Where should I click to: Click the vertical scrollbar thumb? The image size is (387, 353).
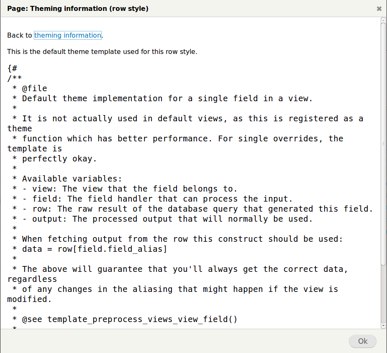(383, 144)
